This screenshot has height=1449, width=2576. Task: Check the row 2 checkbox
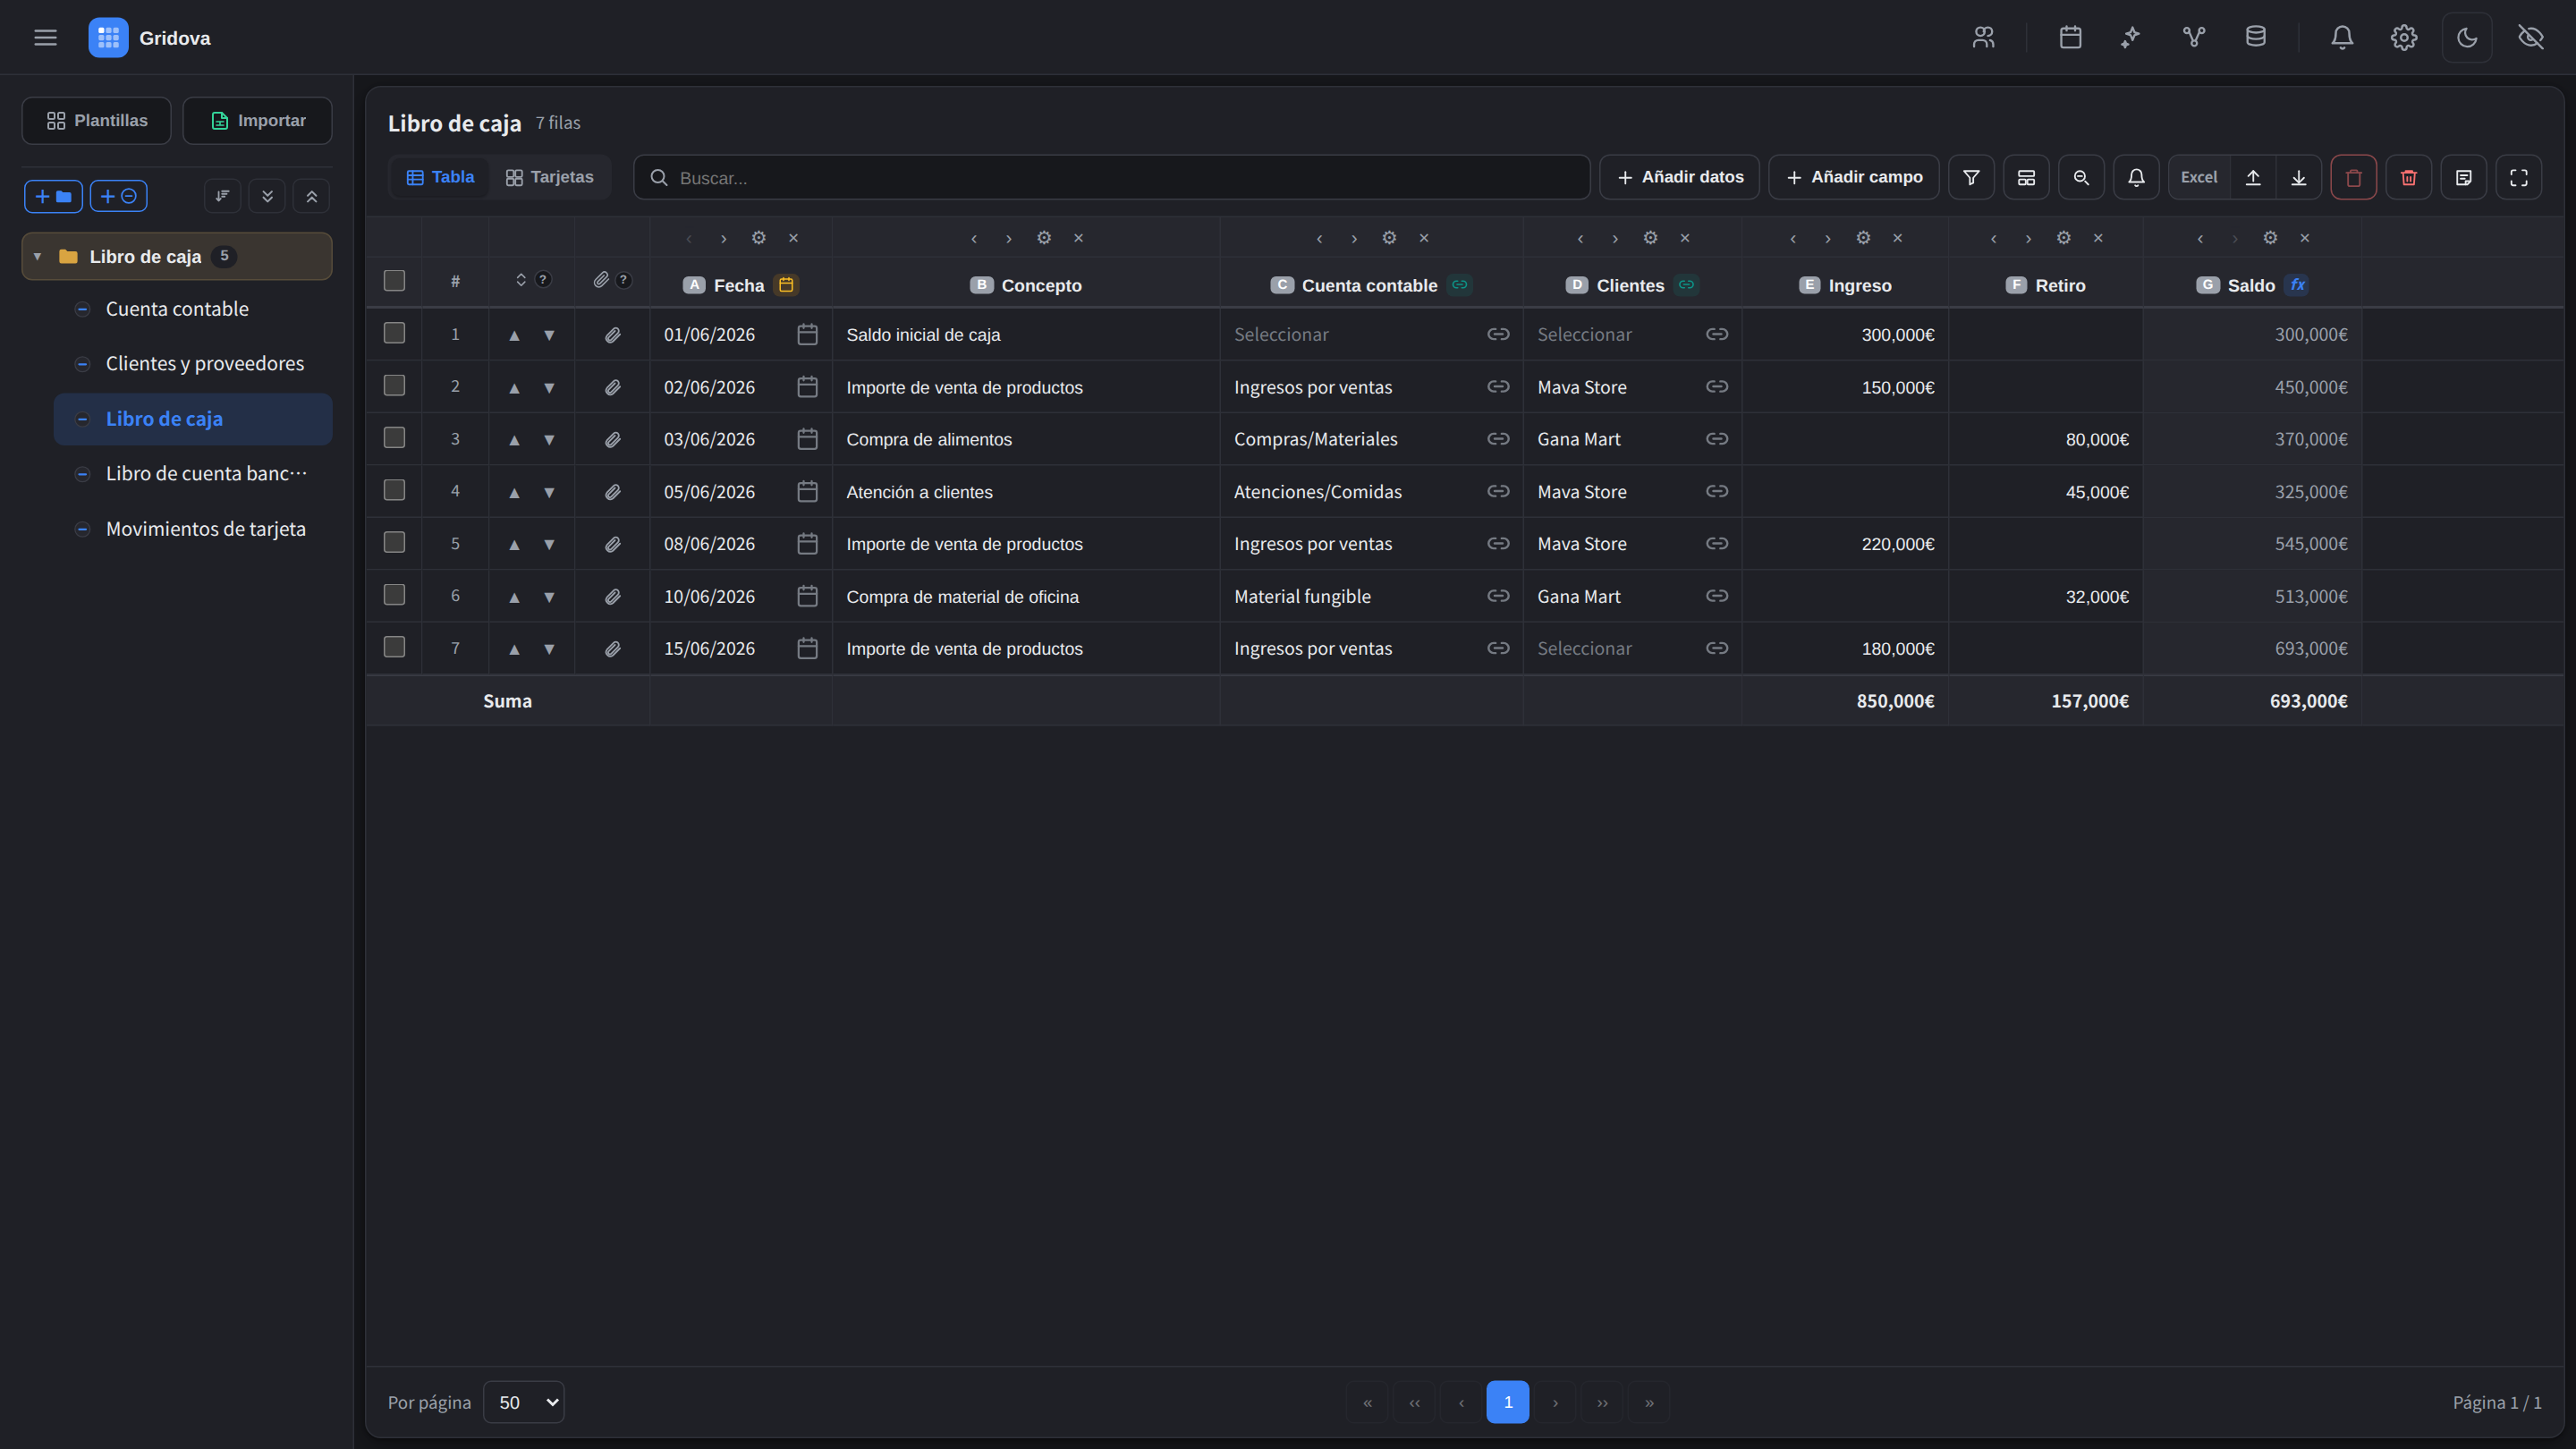pyautogui.click(x=395, y=386)
